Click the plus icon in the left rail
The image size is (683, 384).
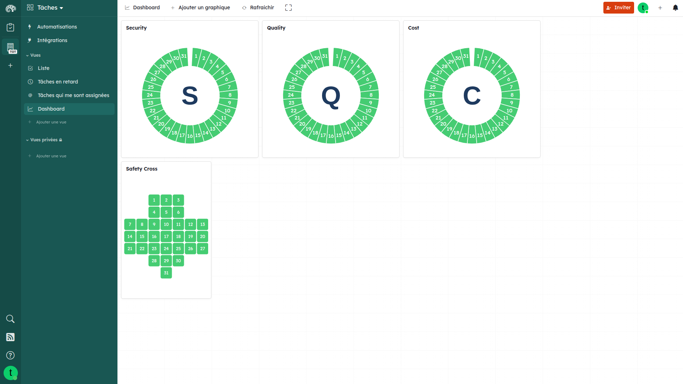coord(10,65)
